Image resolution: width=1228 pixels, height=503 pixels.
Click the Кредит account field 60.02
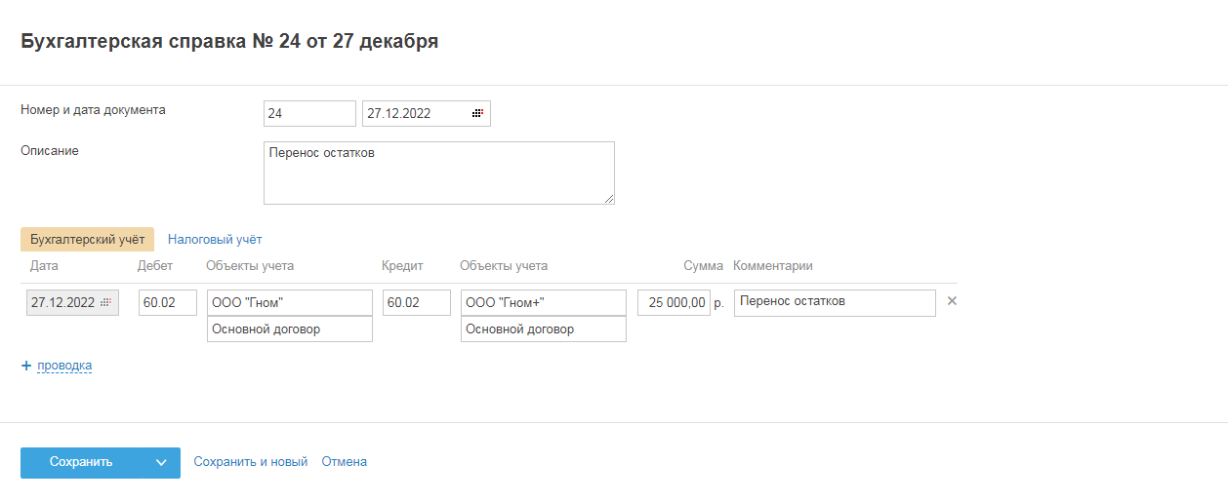417,303
